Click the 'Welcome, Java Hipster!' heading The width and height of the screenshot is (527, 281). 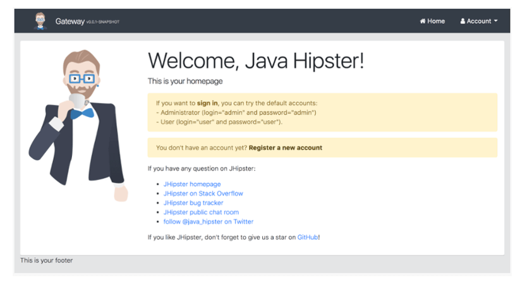(256, 61)
